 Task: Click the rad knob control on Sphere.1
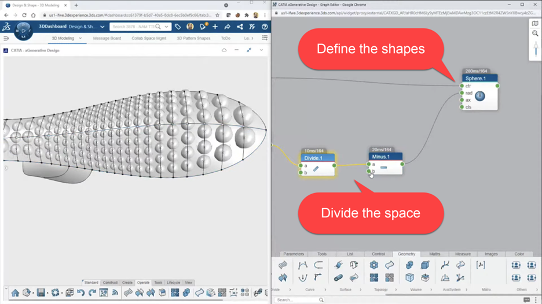pyautogui.click(x=480, y=96)
